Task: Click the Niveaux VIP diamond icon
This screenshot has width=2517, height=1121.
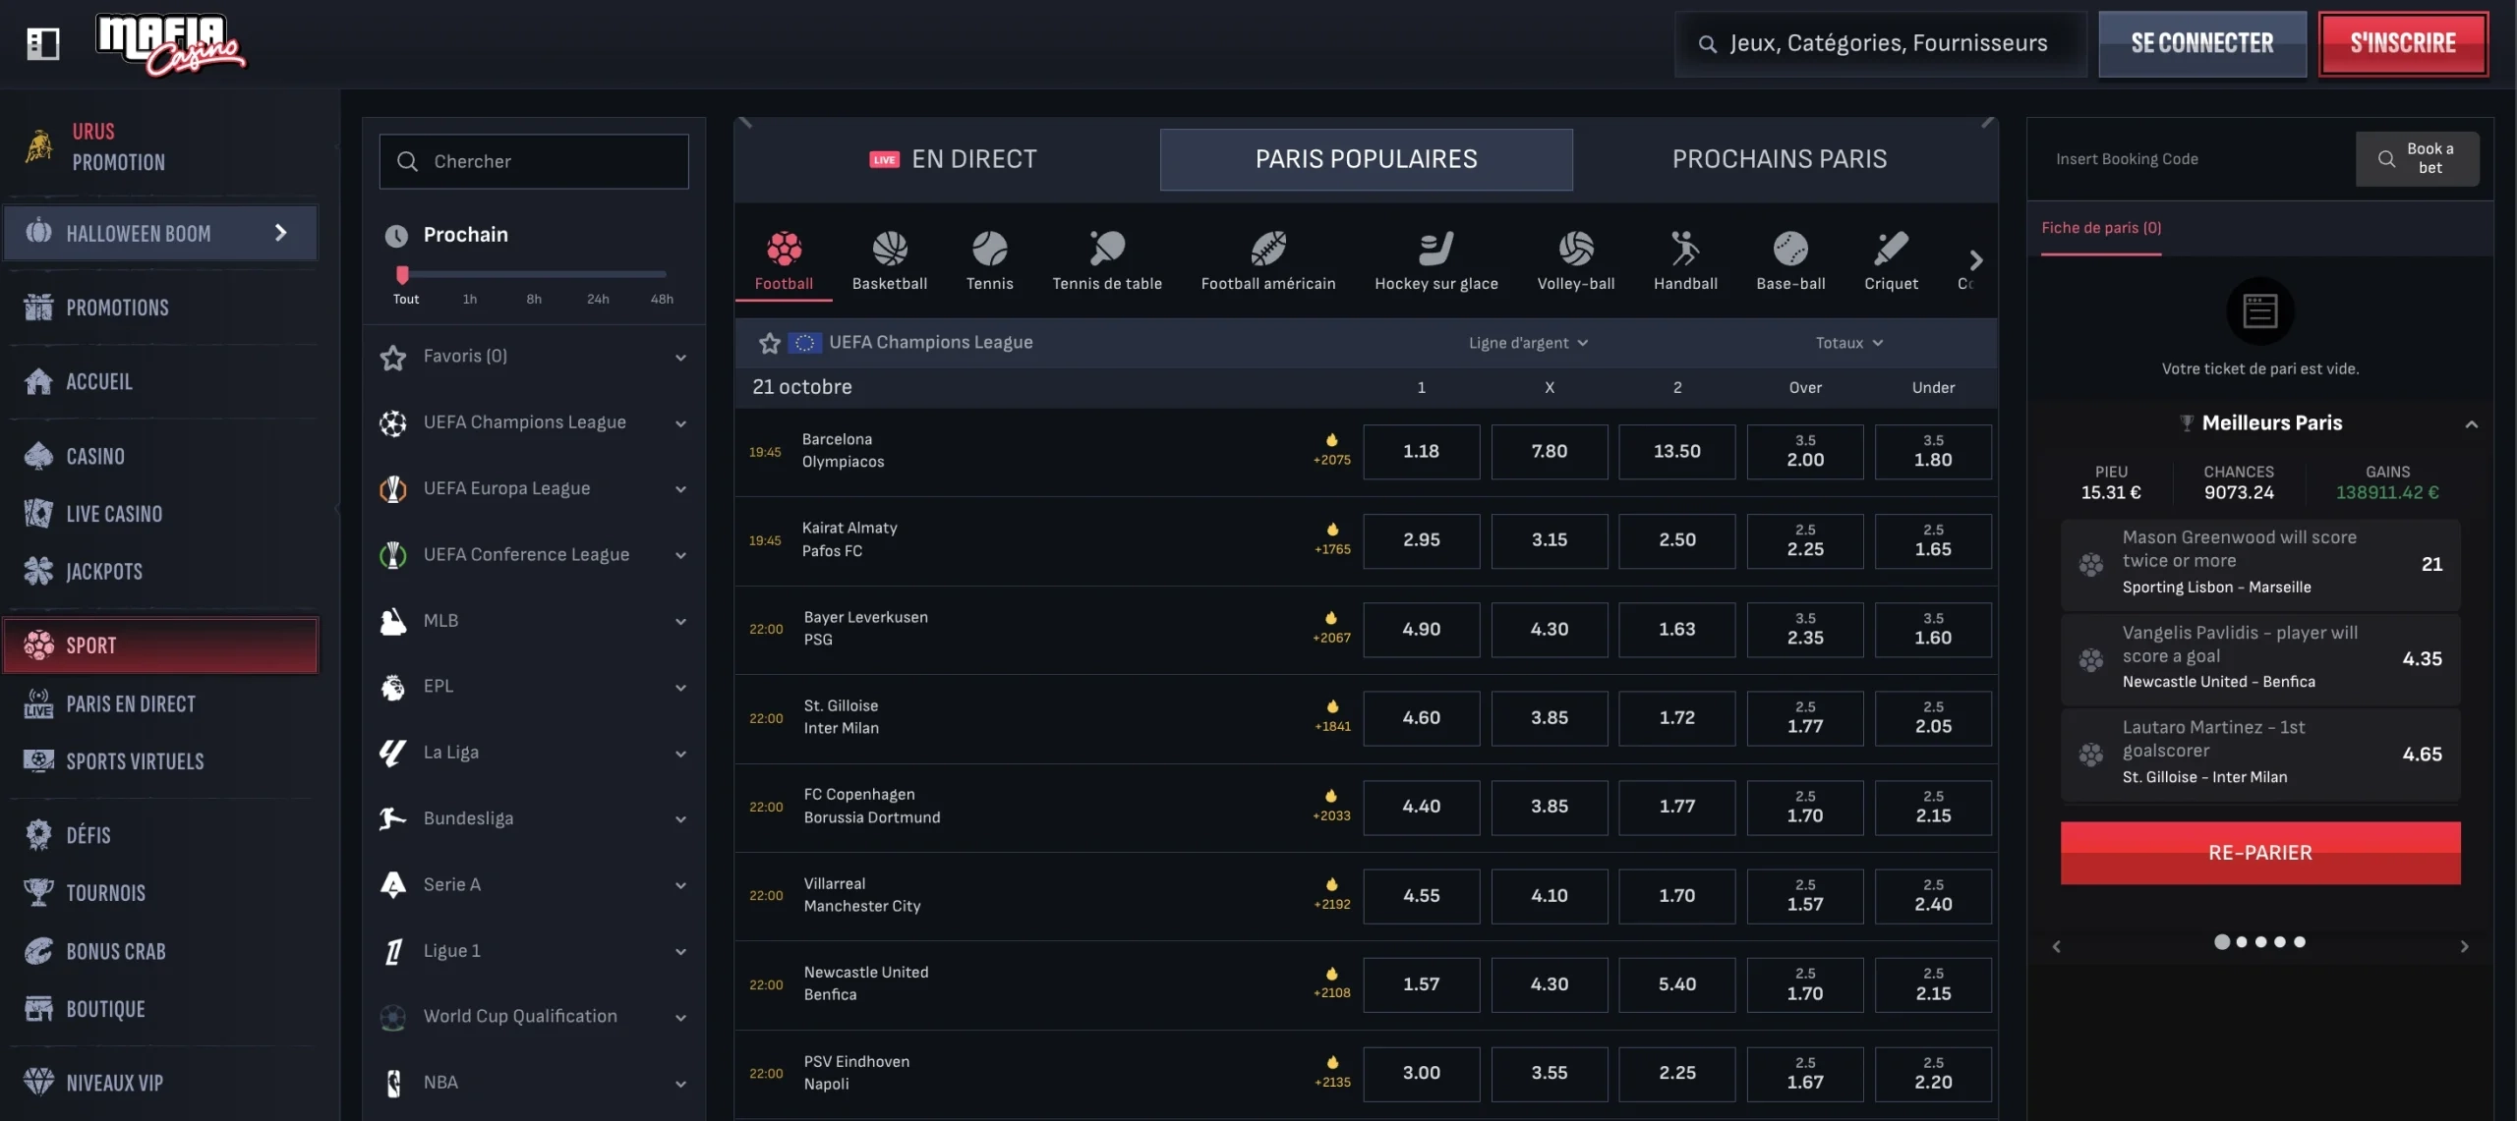Action: pyautogui.click(x=38, y=1082)
